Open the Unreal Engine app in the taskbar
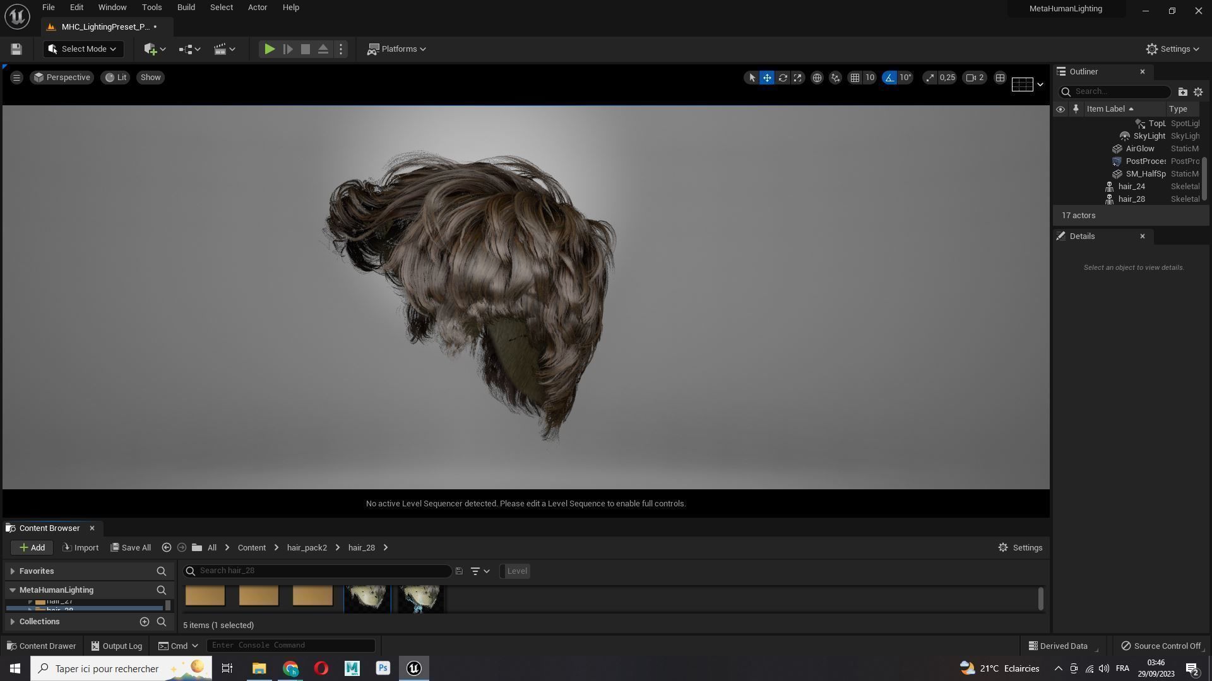The image size is (1212, 681). click(x=414, y=668)
